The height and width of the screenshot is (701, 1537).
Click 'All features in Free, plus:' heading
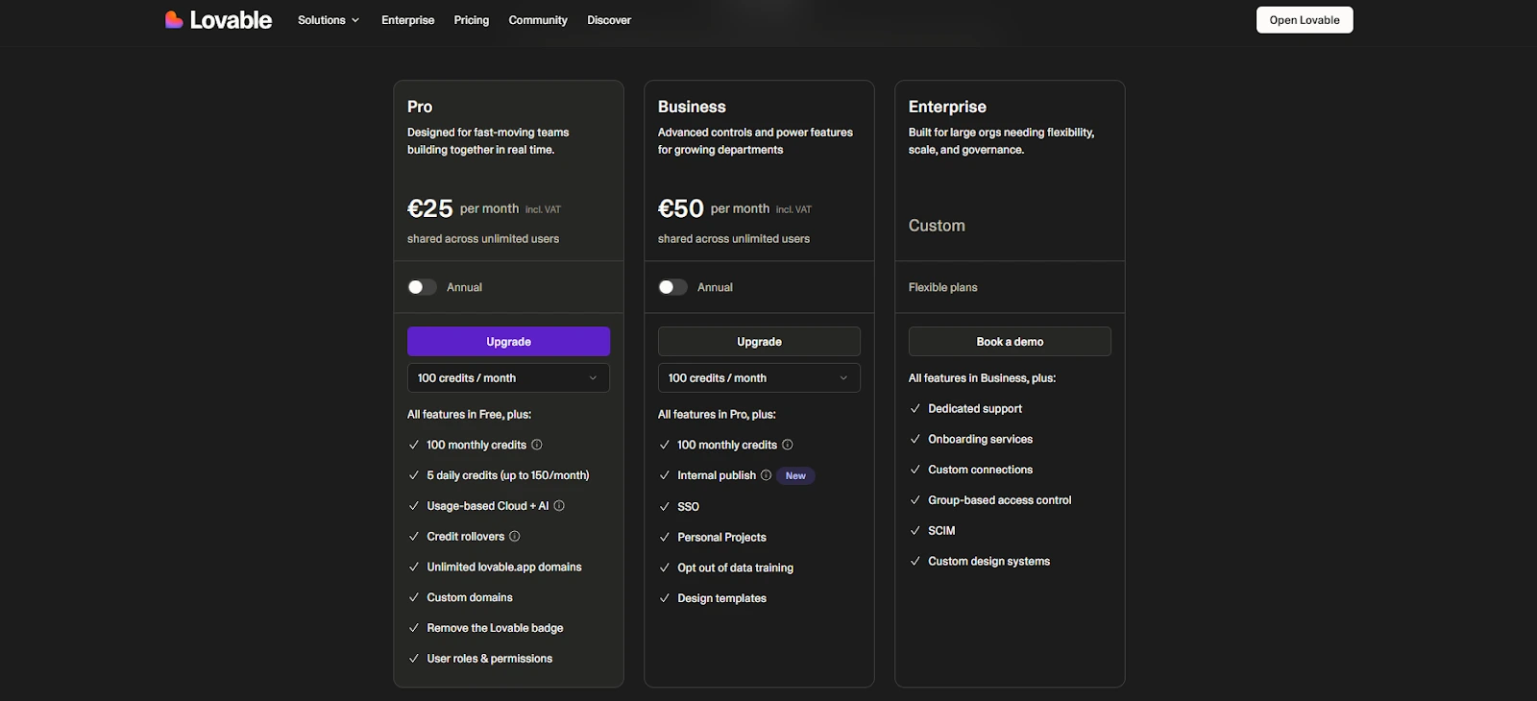pos(469,414)
